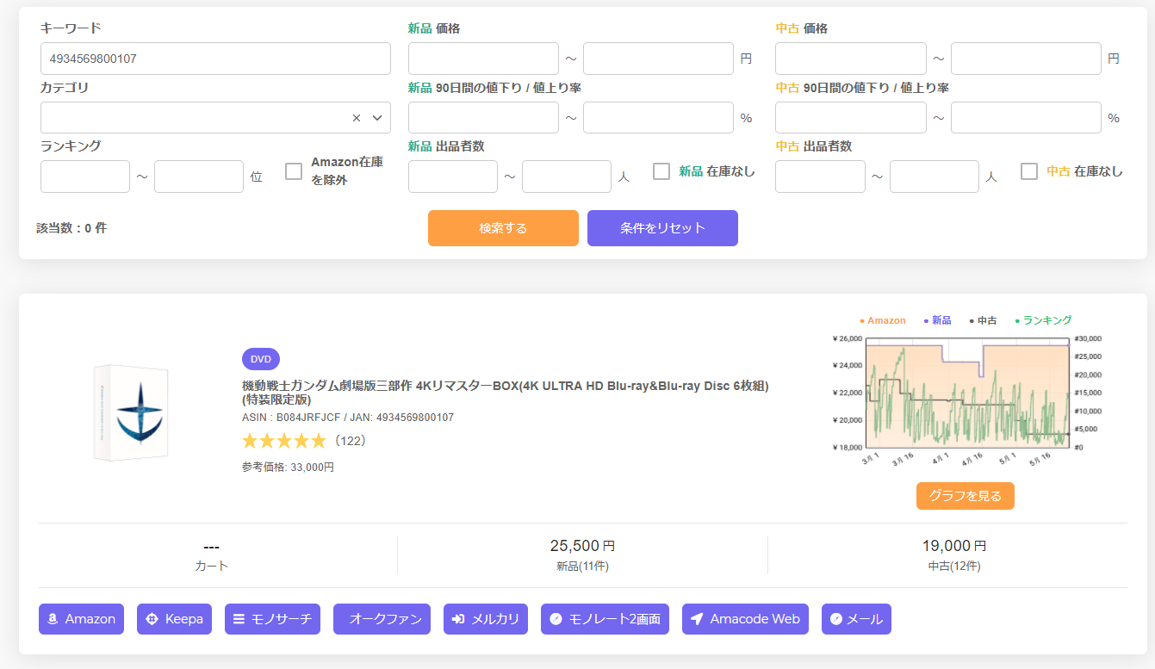Click 新品 90-day rate minimum field

pos(483,118)
